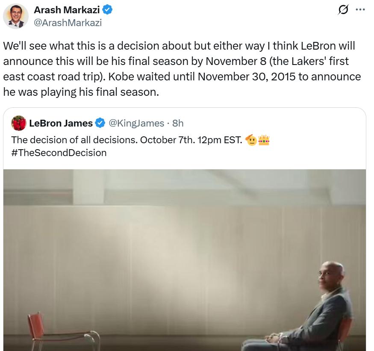Image resolution: width=374 pixels, height=351 pixels.
Task: Visit the @KingJames handle link
Action: [136, 124]
